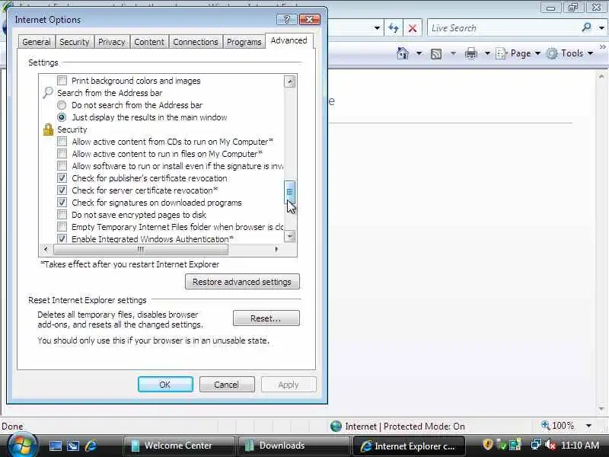Enable Print background colors and images
Screen dimensions: 609x457
(x=62, y=81)
